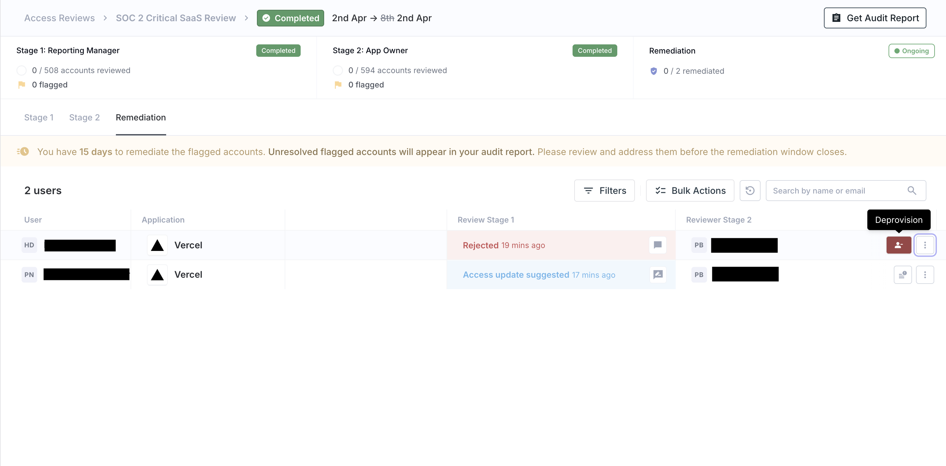Click the Get Audit Report button

pos(875,18)
